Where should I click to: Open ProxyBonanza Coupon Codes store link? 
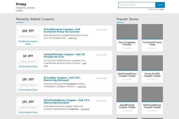point(28,43)
